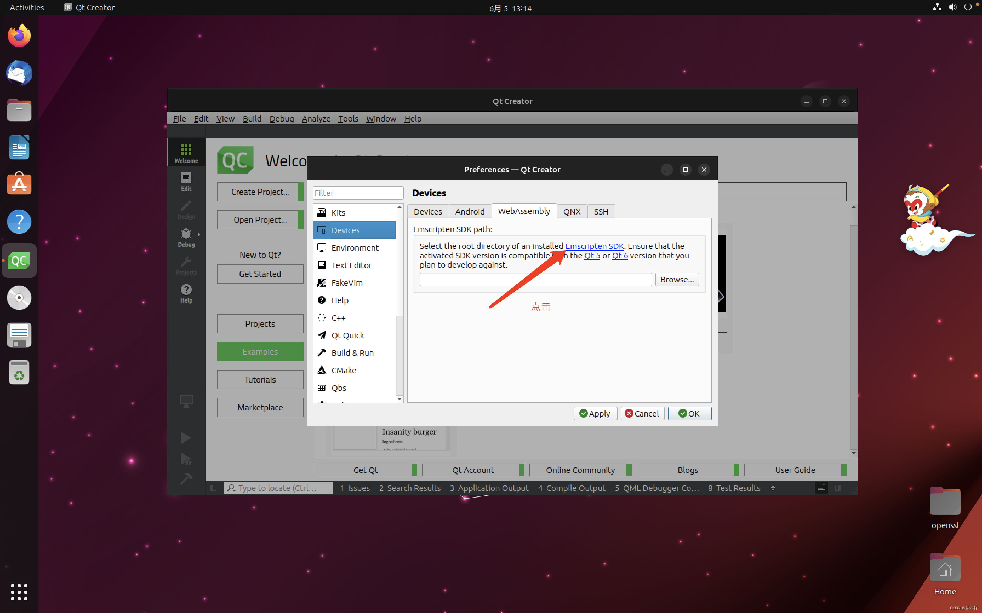This screenshot has height=613, width=982.
Task: Open the Tools menu
Action: pyautogui.click(x=348, y=119)
